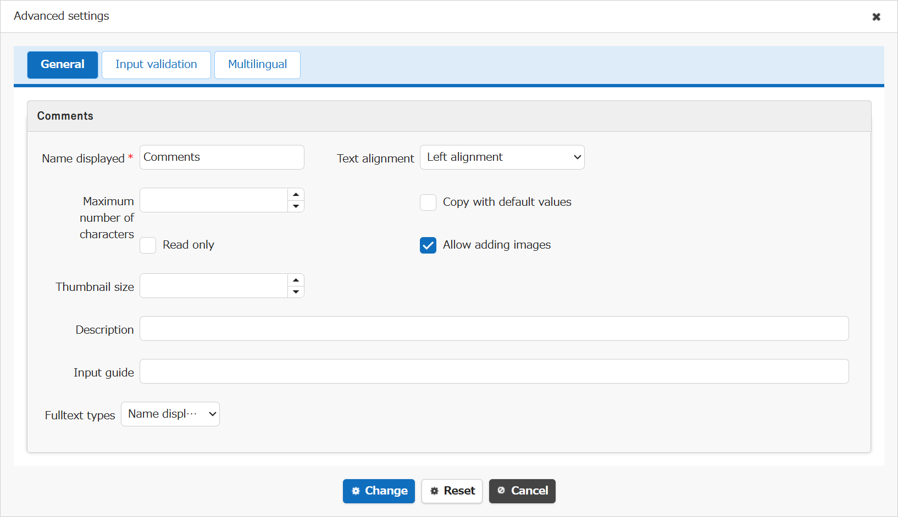Click the Name displayed input field
The width and height of the screenshot is (898, 517).
click(222, 158)
